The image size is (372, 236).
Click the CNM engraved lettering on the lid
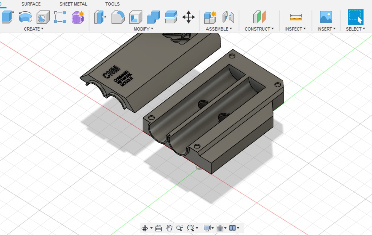[x=111, y=72]
